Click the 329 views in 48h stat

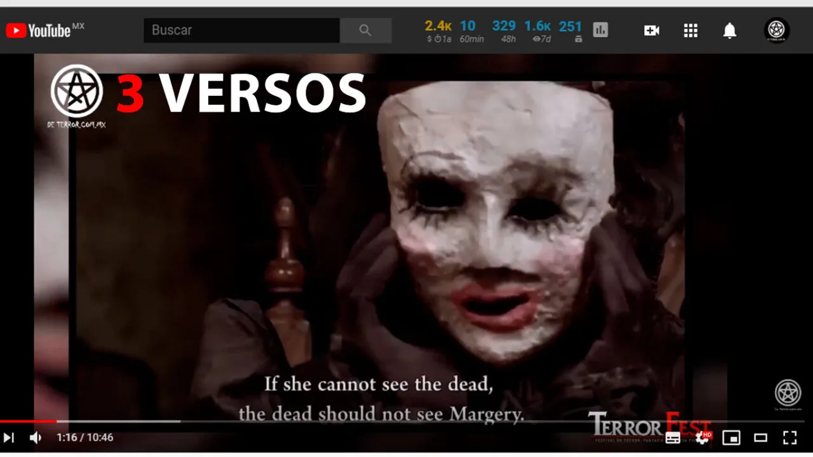(504, 30)
